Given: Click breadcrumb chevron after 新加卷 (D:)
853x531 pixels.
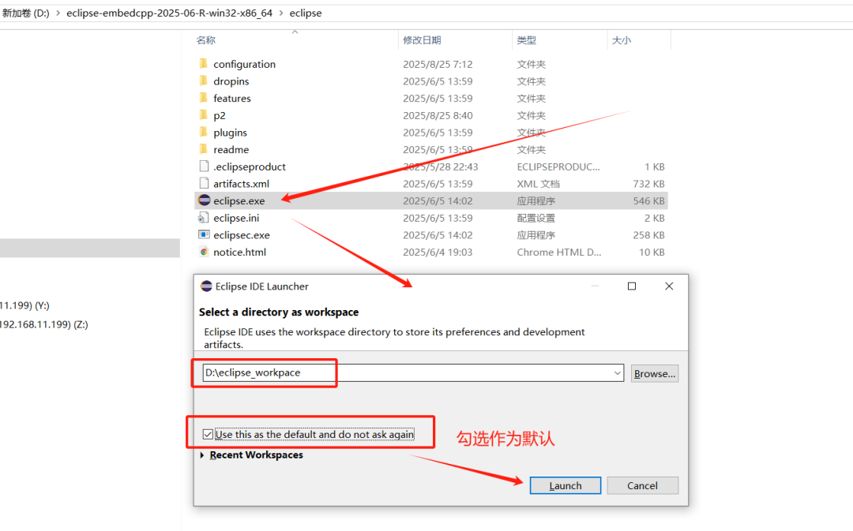Looking at the screenshot, I should (58, 13).
